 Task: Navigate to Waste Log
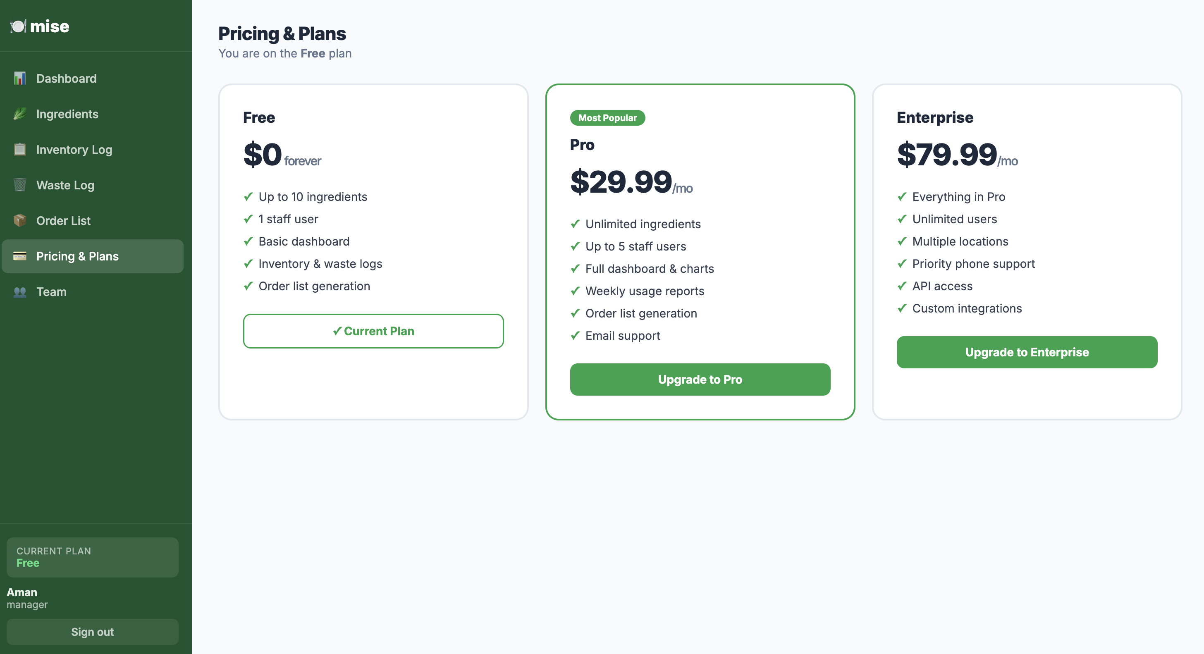pos(65,185)
